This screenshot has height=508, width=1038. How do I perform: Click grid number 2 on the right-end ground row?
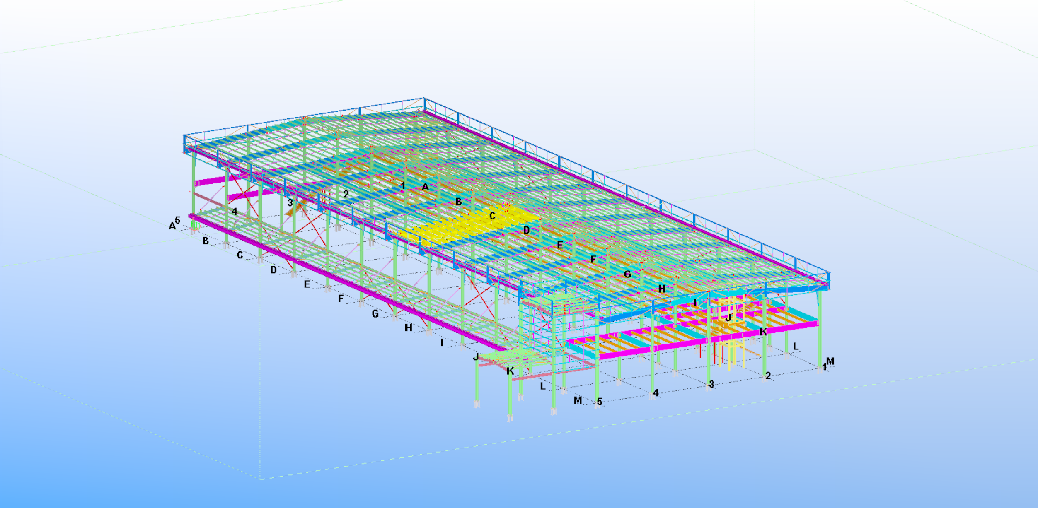tap(768, 376)
